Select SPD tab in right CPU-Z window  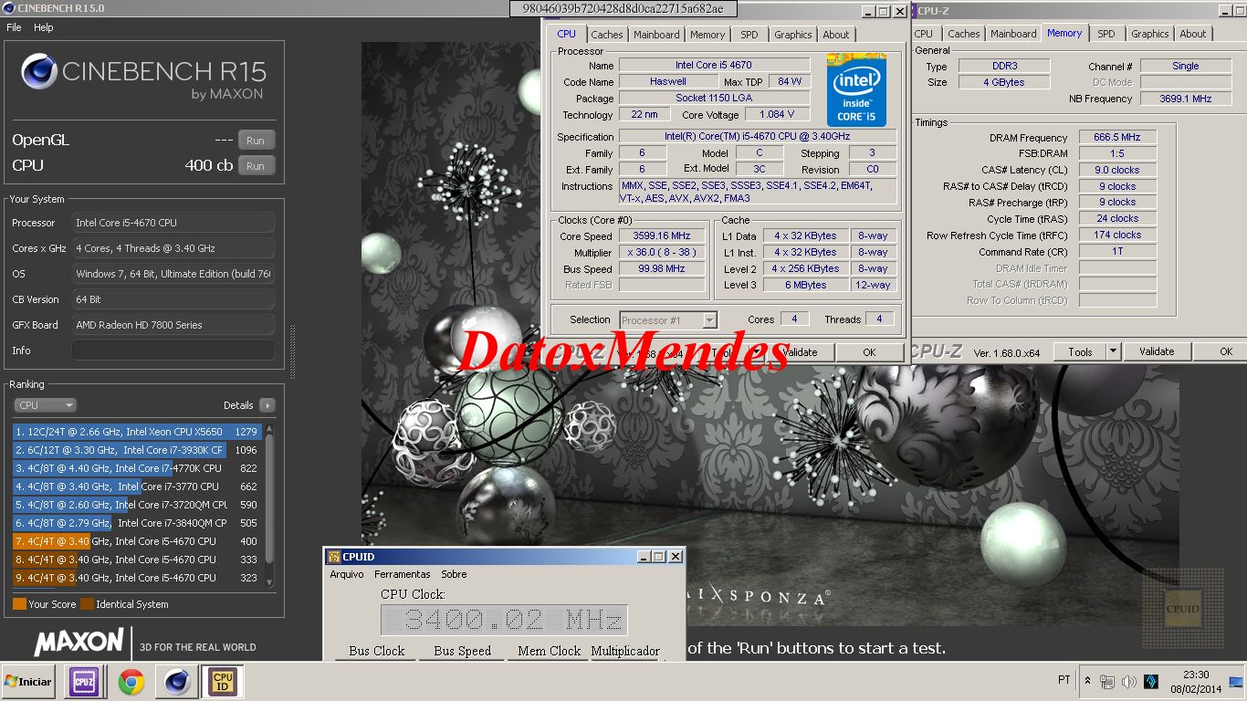point(1106,34)
